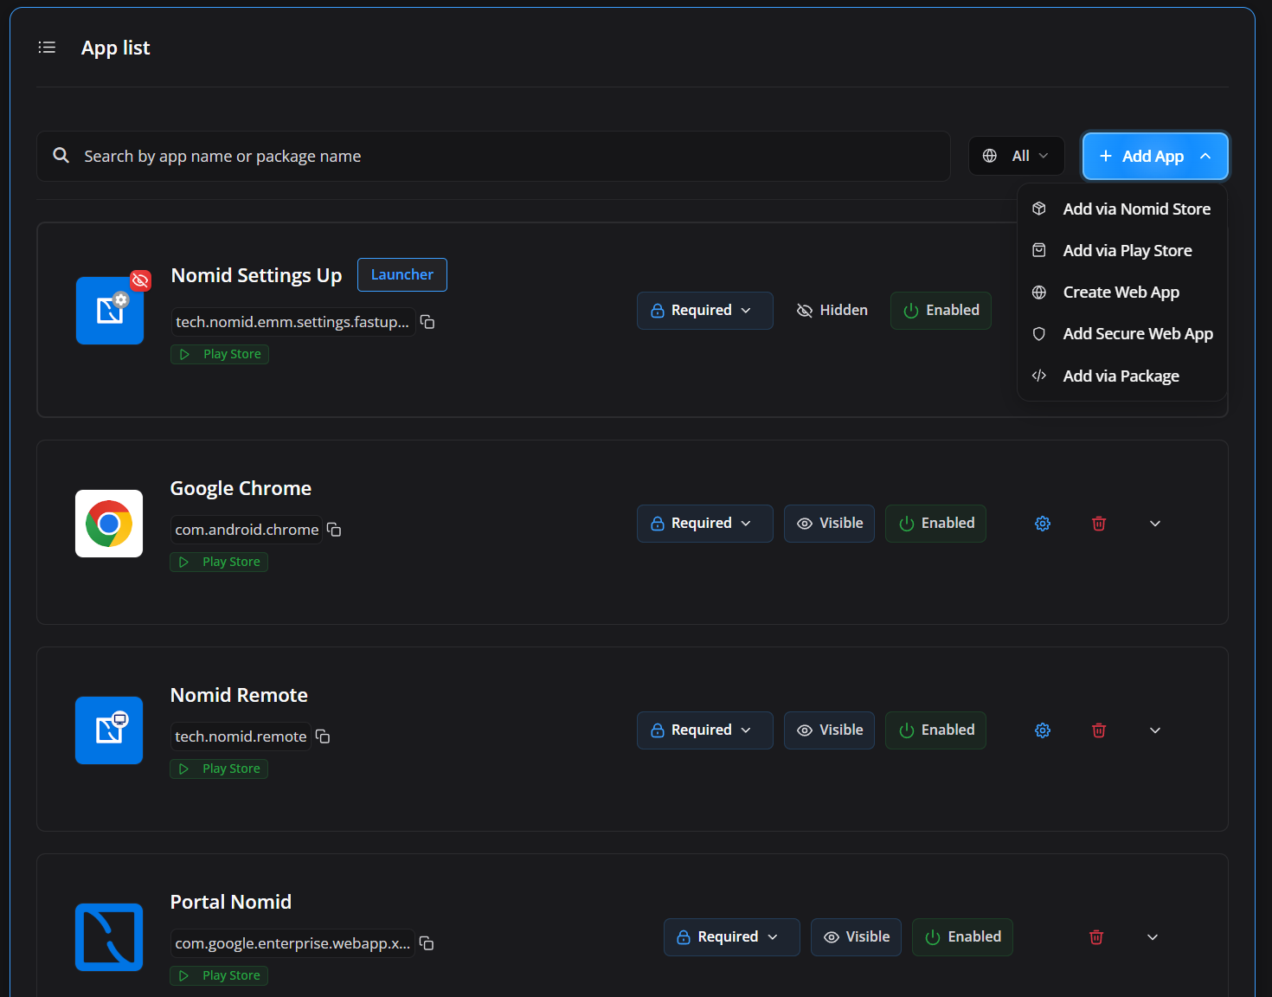Click the Nomid Remote app title

pyautogui.click(x=239, y=695)
